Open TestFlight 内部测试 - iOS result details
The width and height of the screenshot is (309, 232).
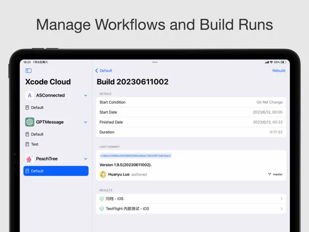coord(191,208)
